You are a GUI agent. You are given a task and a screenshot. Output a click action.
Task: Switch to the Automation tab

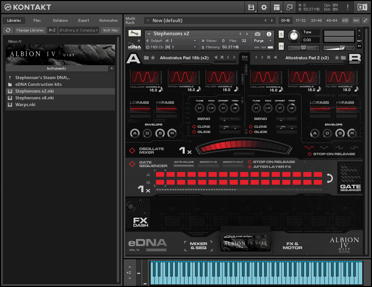[108, 21]
